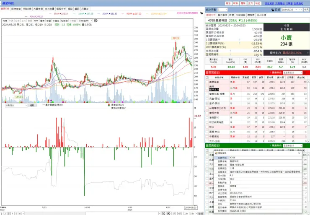Set chart range to 3年
Viewport: 310px width, 215px height.
[192, 214]
